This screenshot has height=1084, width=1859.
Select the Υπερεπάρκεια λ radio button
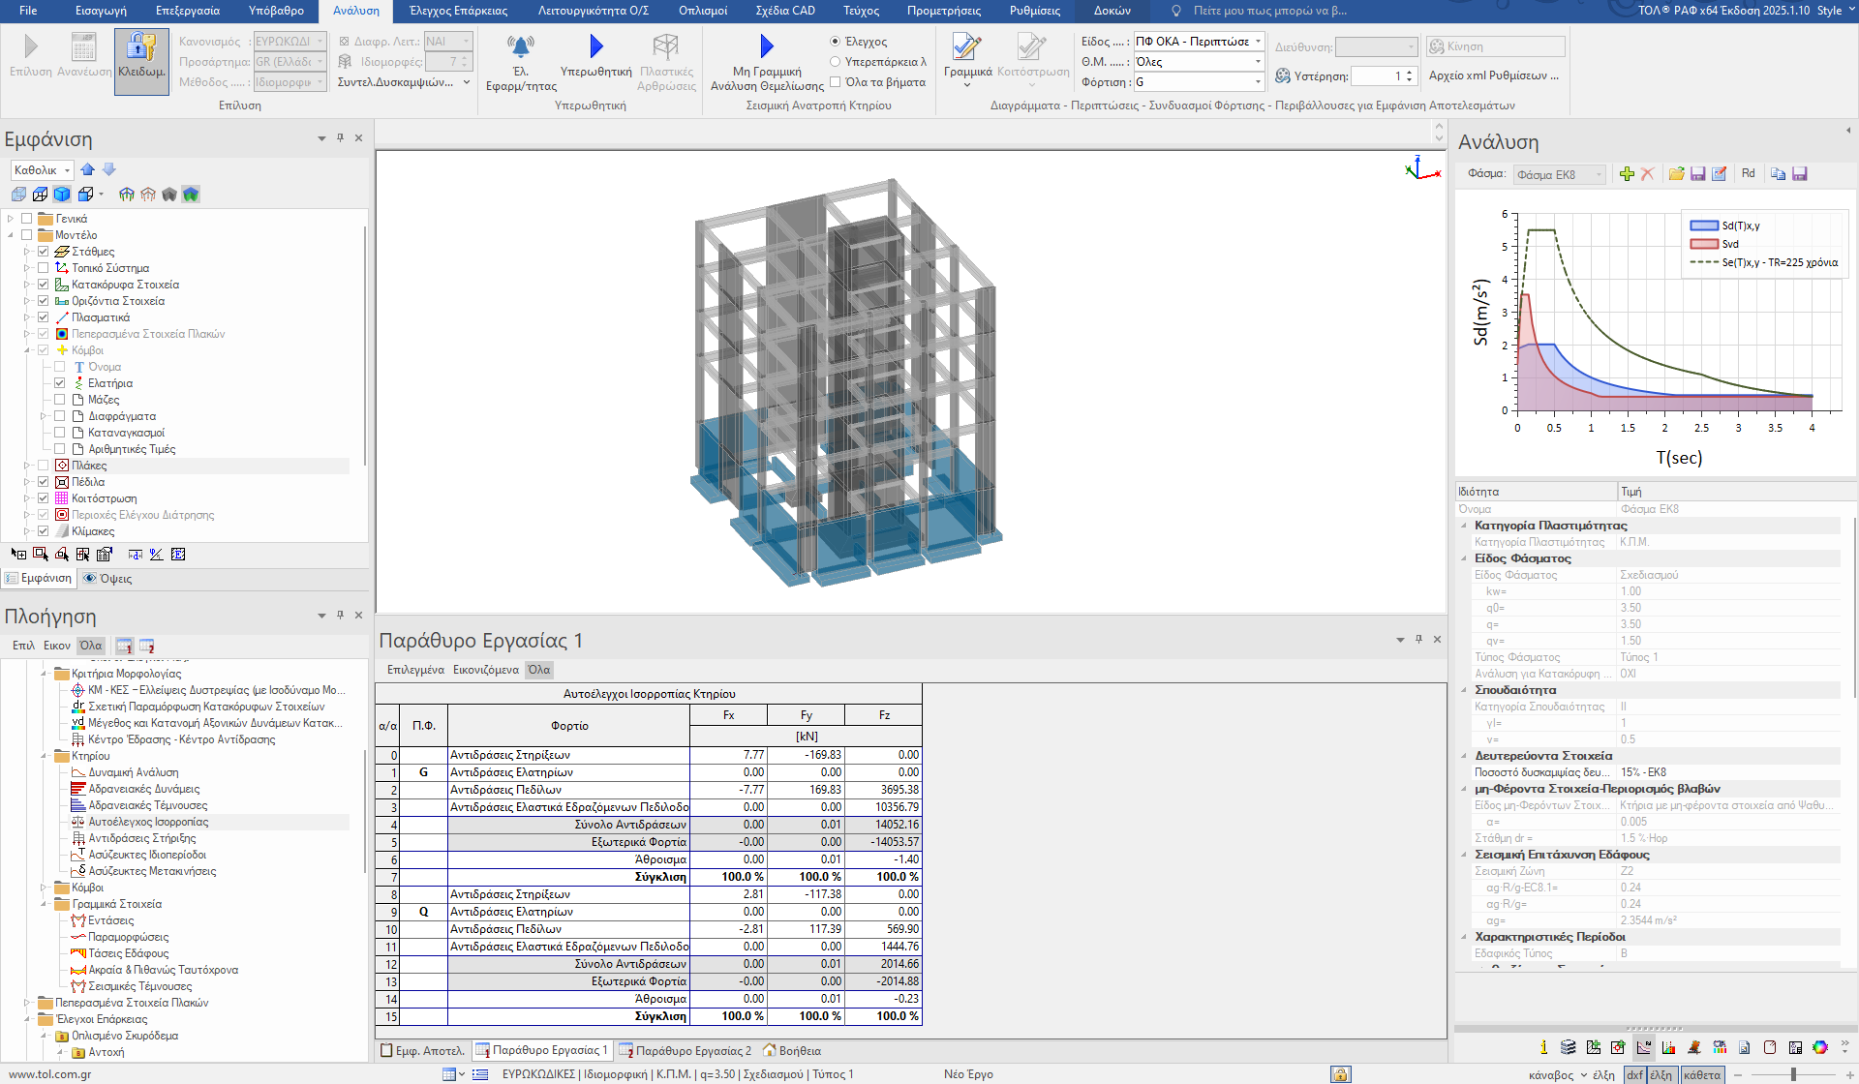pos(835,62)
